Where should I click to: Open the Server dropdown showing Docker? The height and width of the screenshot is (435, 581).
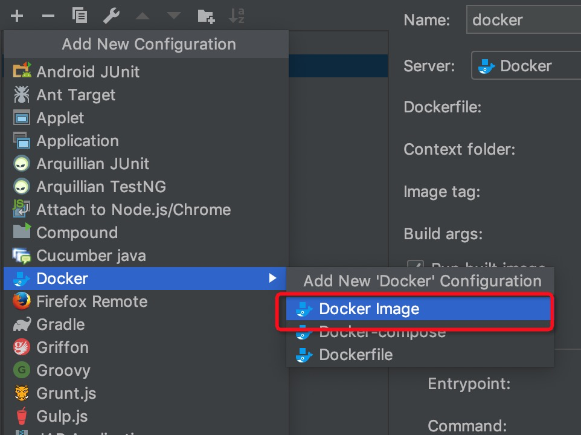525,66
